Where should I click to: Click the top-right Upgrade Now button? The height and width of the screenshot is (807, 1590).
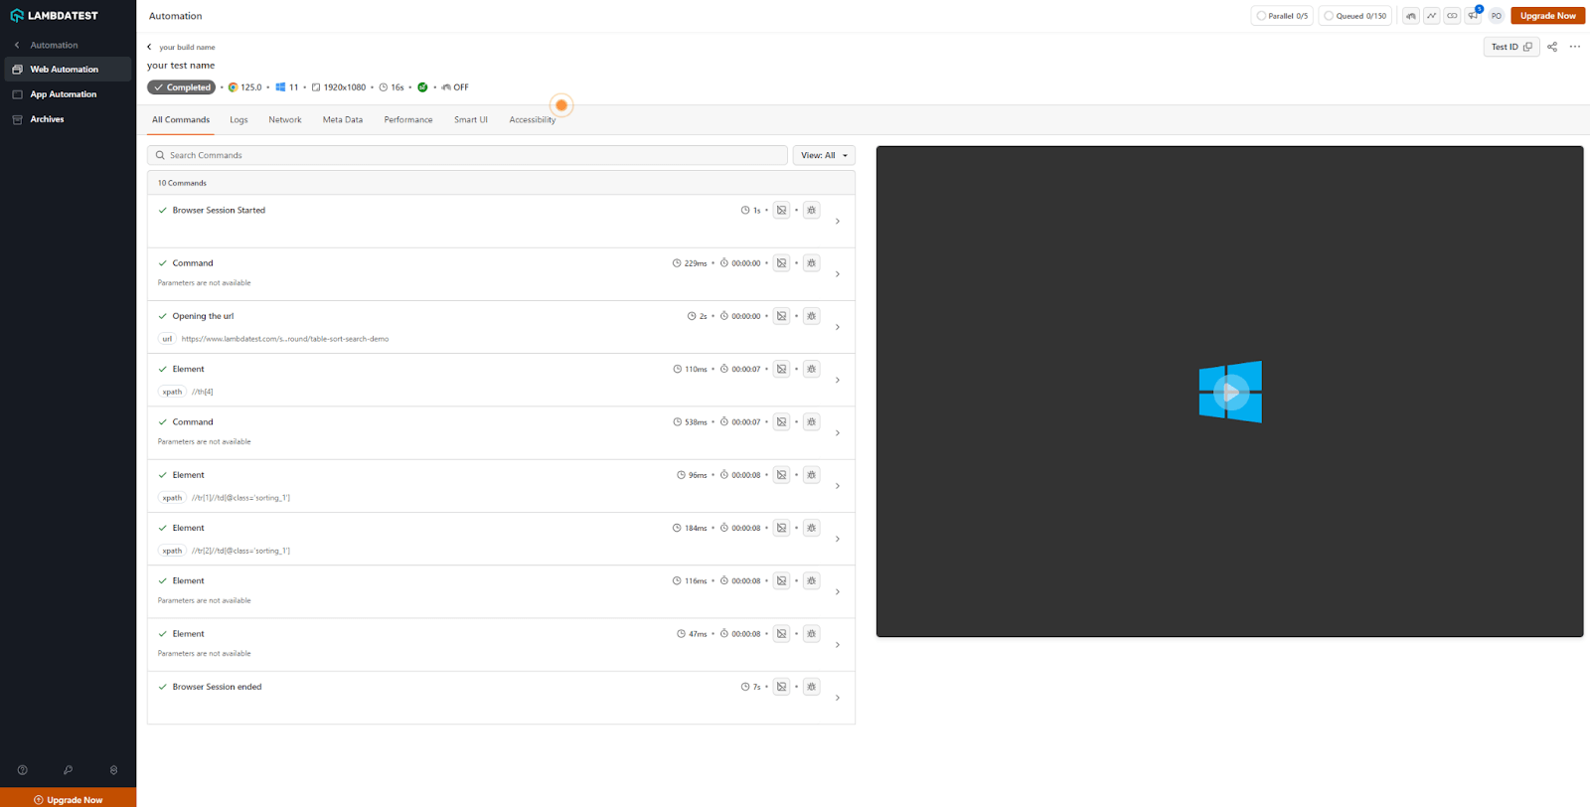coord(1547,16)
